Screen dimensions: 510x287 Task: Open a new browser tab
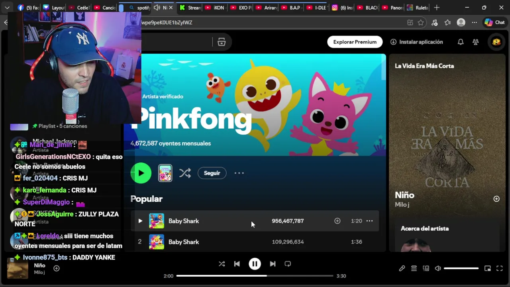coord(437,8)
